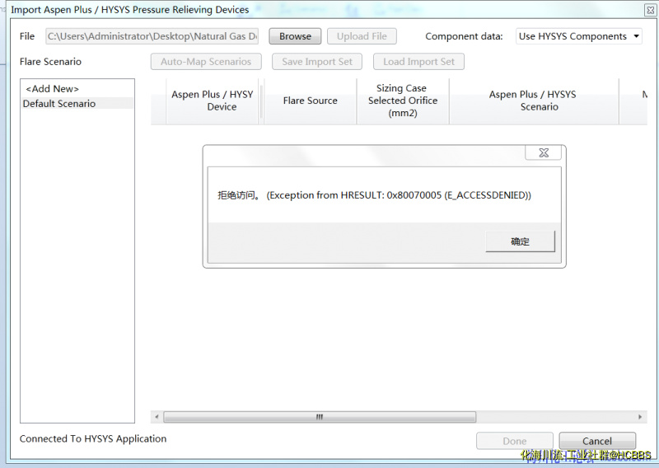Click the File path input field
Image resolution: width=659 pixels, height=468 pixels.
click(x=152, y=36)
